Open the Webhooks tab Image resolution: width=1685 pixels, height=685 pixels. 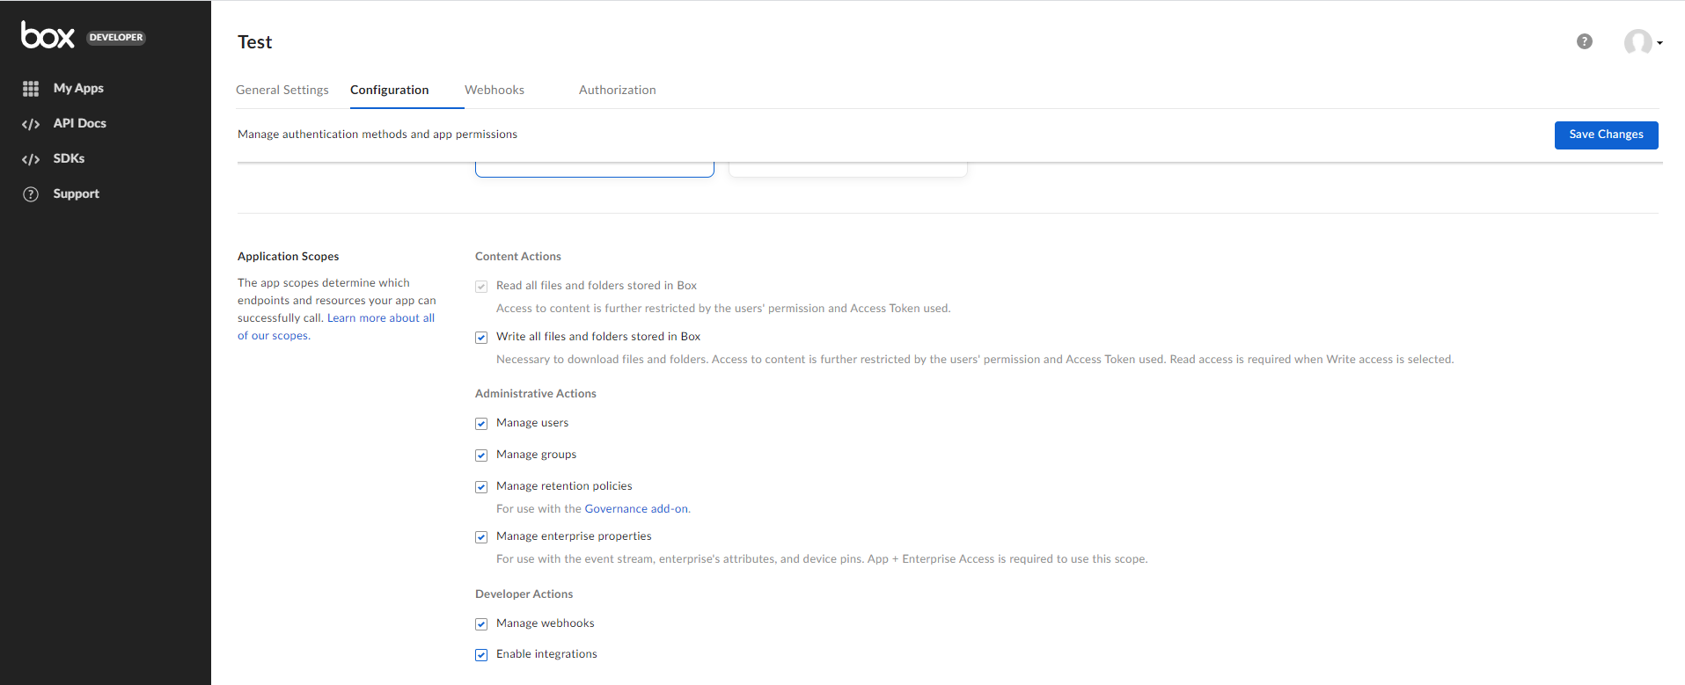click(494, 90)
